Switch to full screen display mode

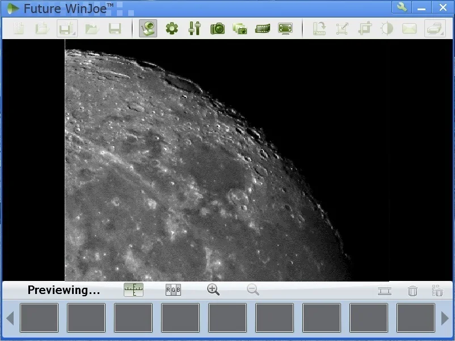pyautogui.click(x=285, y=28)
